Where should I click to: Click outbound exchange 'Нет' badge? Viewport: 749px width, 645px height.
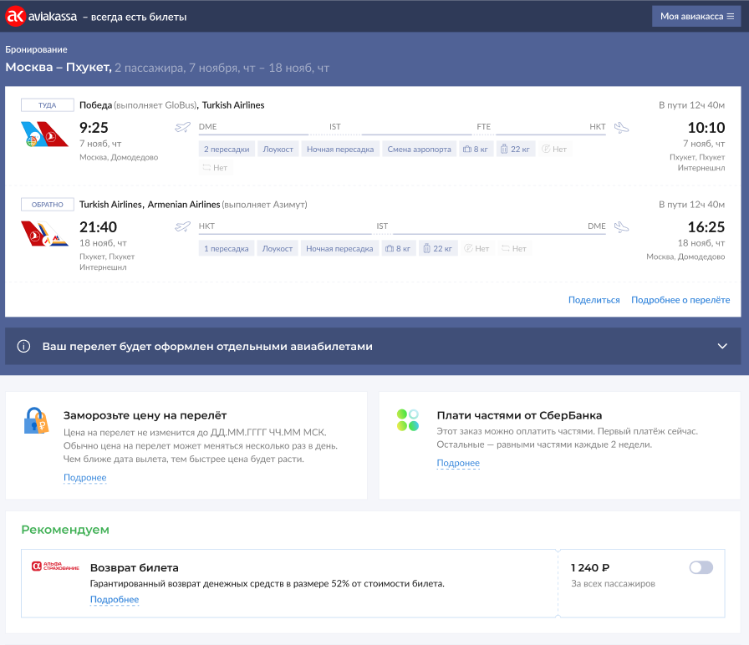(216, 168)
